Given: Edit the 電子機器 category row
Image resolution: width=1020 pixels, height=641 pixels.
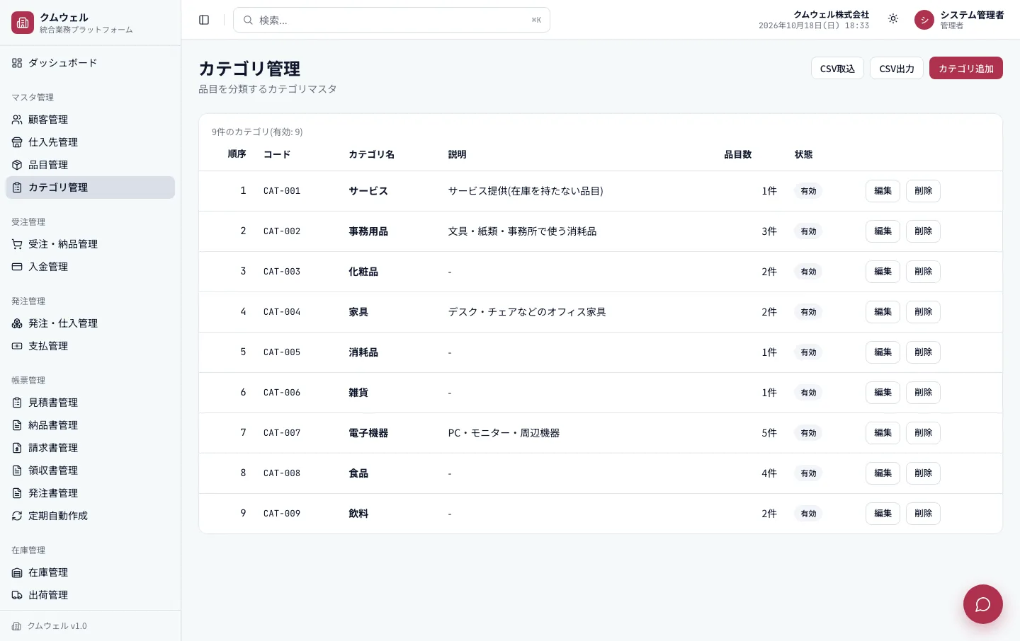Looking at the screenshot, I should [x=883, y=433].
